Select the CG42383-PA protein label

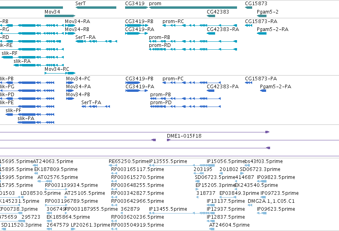pyautogui.click(x=223, y=87)
